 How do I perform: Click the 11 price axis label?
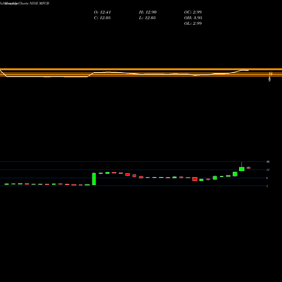[268, 170]
